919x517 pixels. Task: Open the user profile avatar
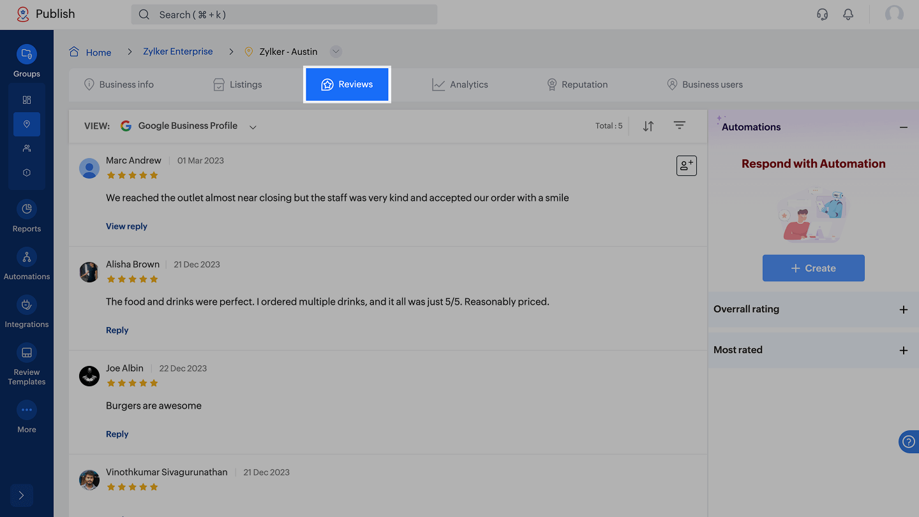coord(894,14)
